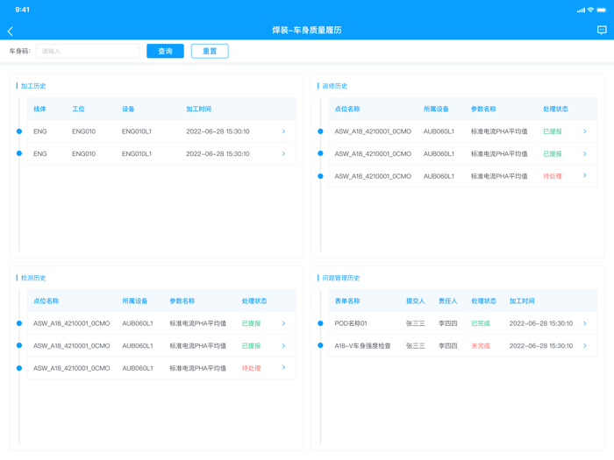Select timeline dot beside POD名称01

[x=320, y=323]
